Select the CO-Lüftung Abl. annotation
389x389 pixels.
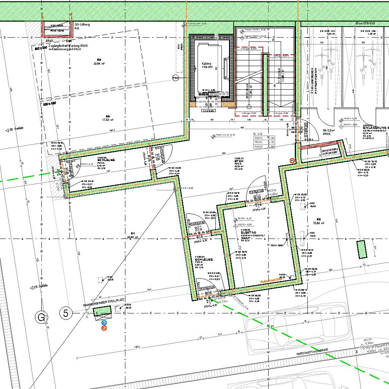coord(82,26)
